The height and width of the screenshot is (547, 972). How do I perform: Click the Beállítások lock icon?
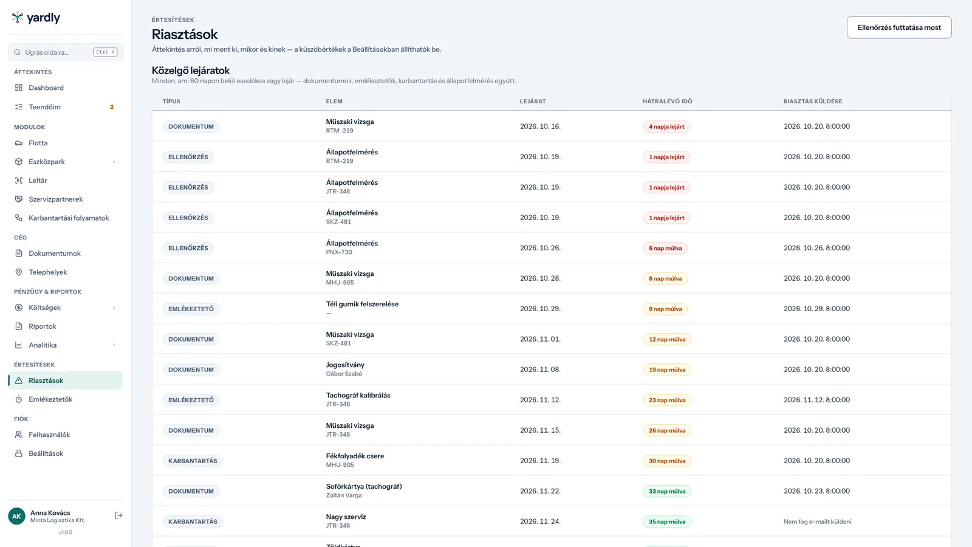[19, 453]
